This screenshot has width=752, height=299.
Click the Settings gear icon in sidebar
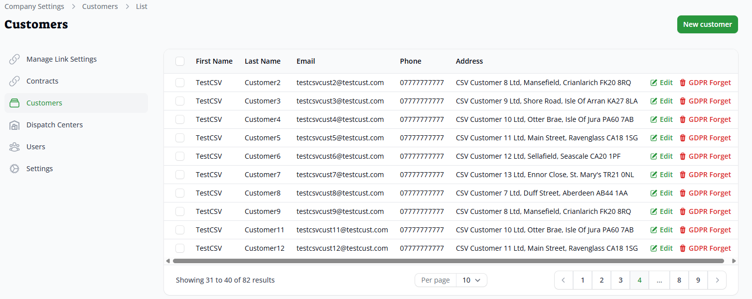pos(15,169)
